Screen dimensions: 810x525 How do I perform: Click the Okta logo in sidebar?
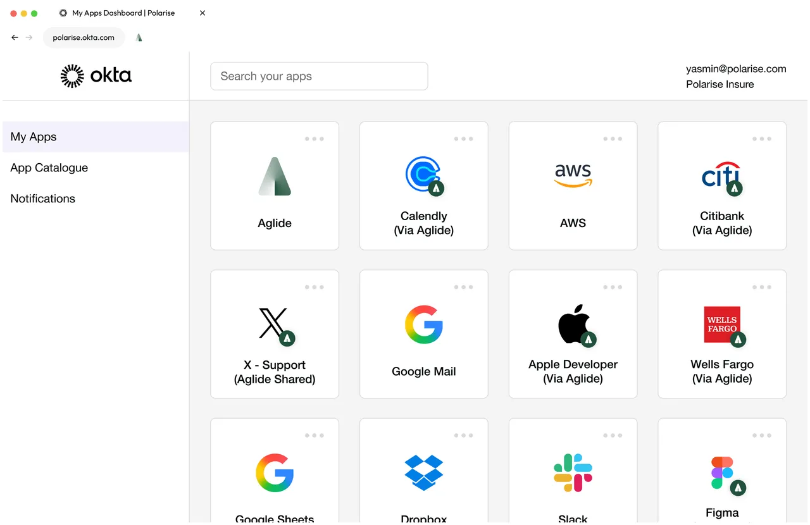pos(96,76)
